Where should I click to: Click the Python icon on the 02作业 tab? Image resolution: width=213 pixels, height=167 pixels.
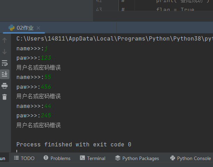pyautogui.click(x=12, y=28)
